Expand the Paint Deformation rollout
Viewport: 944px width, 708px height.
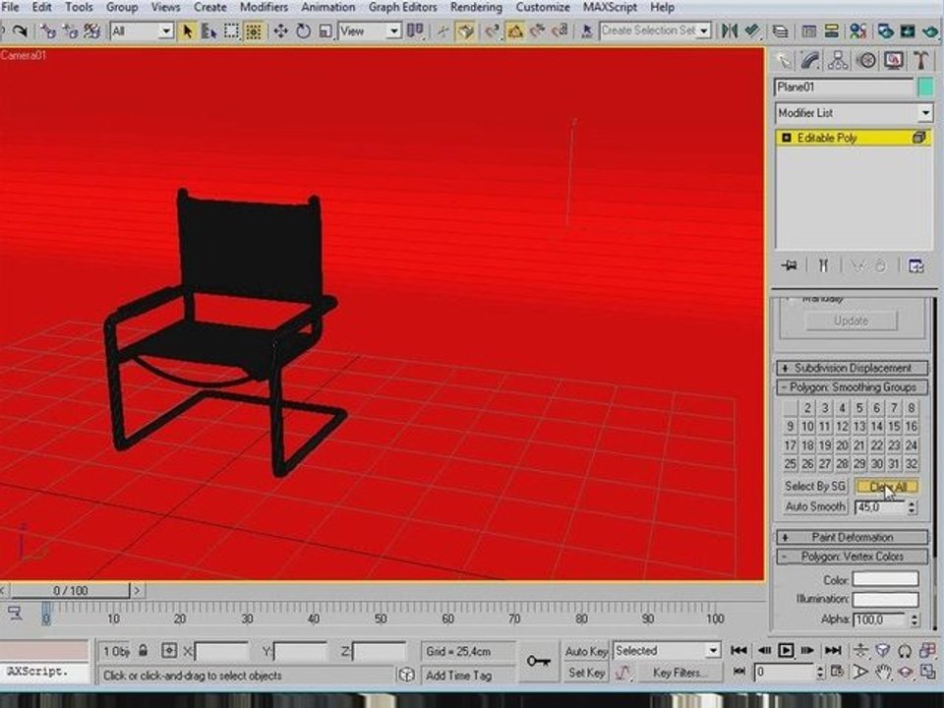pos(852,537)
